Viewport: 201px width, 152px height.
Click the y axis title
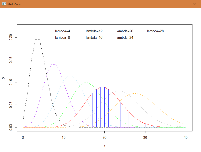pos(3,78)
